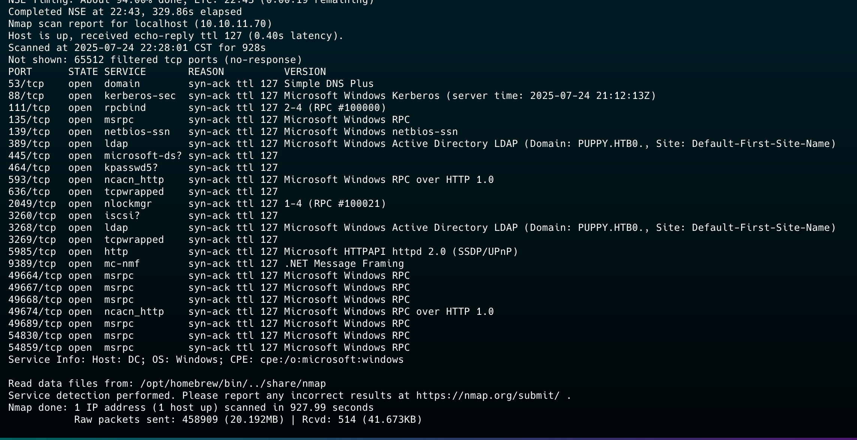Click port 49664/tcp
Viewport: 857px width, 440px height.
click(35, 276)
